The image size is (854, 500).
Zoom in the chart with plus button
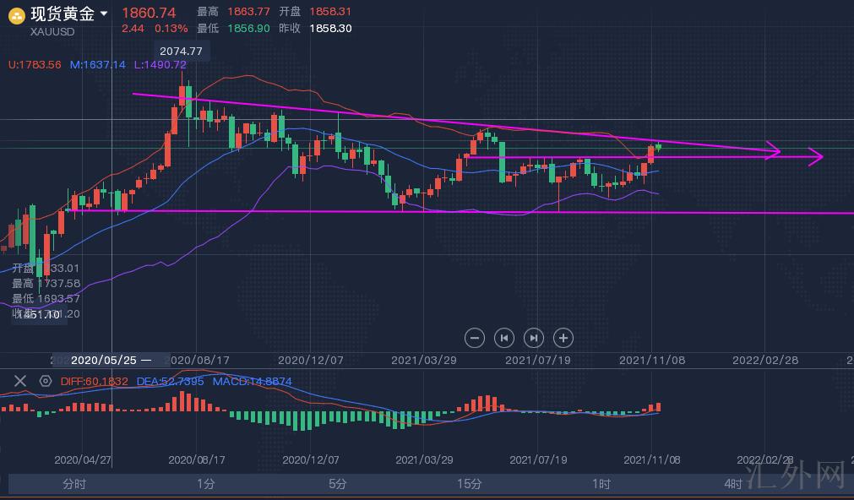pyautogui.click(x=563, y=338)
